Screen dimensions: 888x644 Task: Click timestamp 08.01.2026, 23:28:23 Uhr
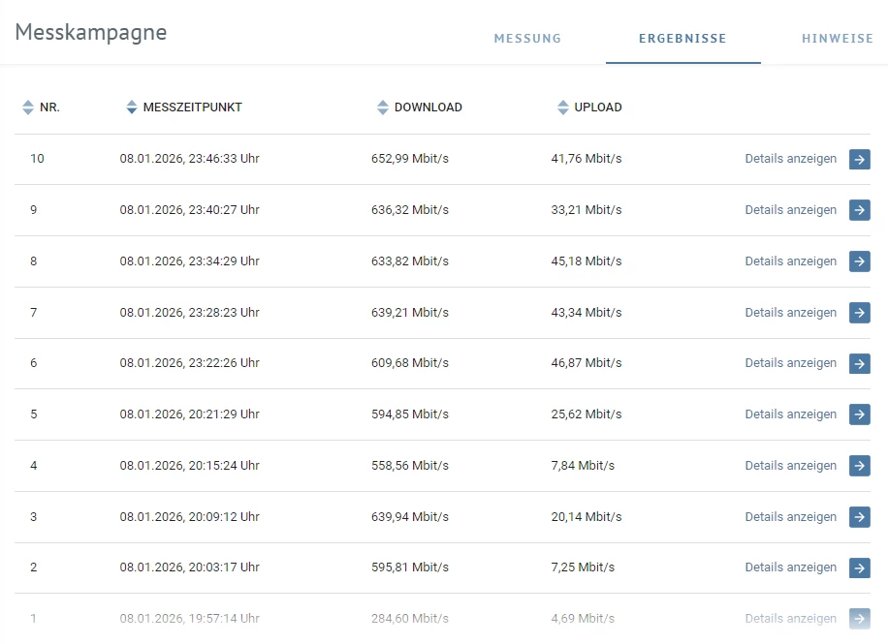(190, 313)
